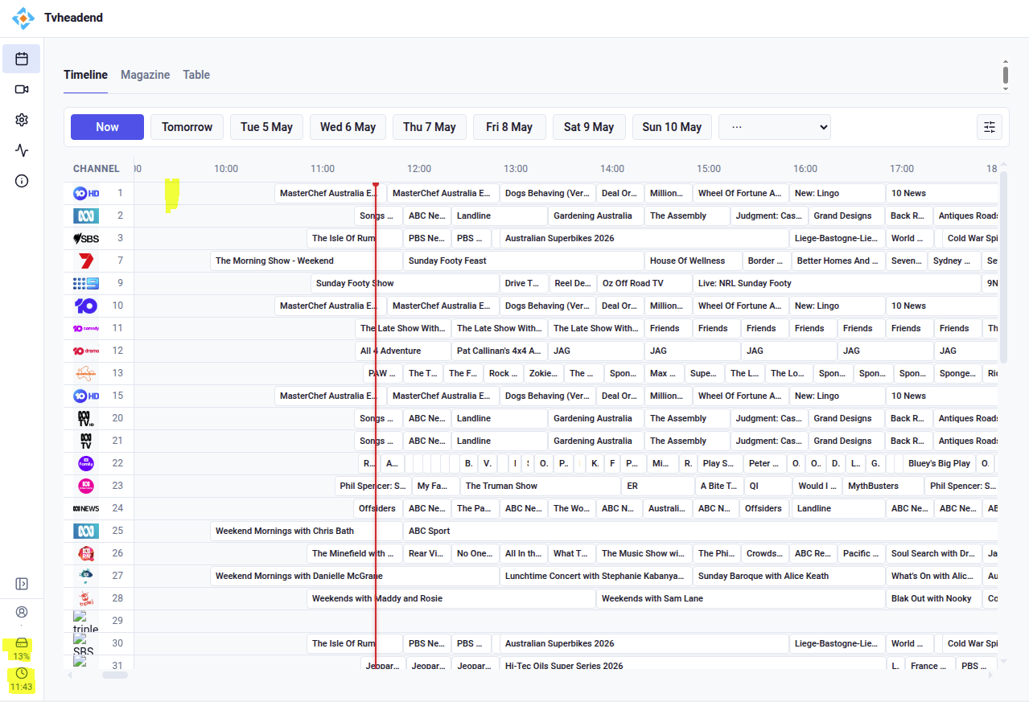Select the 10 HD channel 1 logo
The height and width of the screenshot is (702, 1029).
86,193
